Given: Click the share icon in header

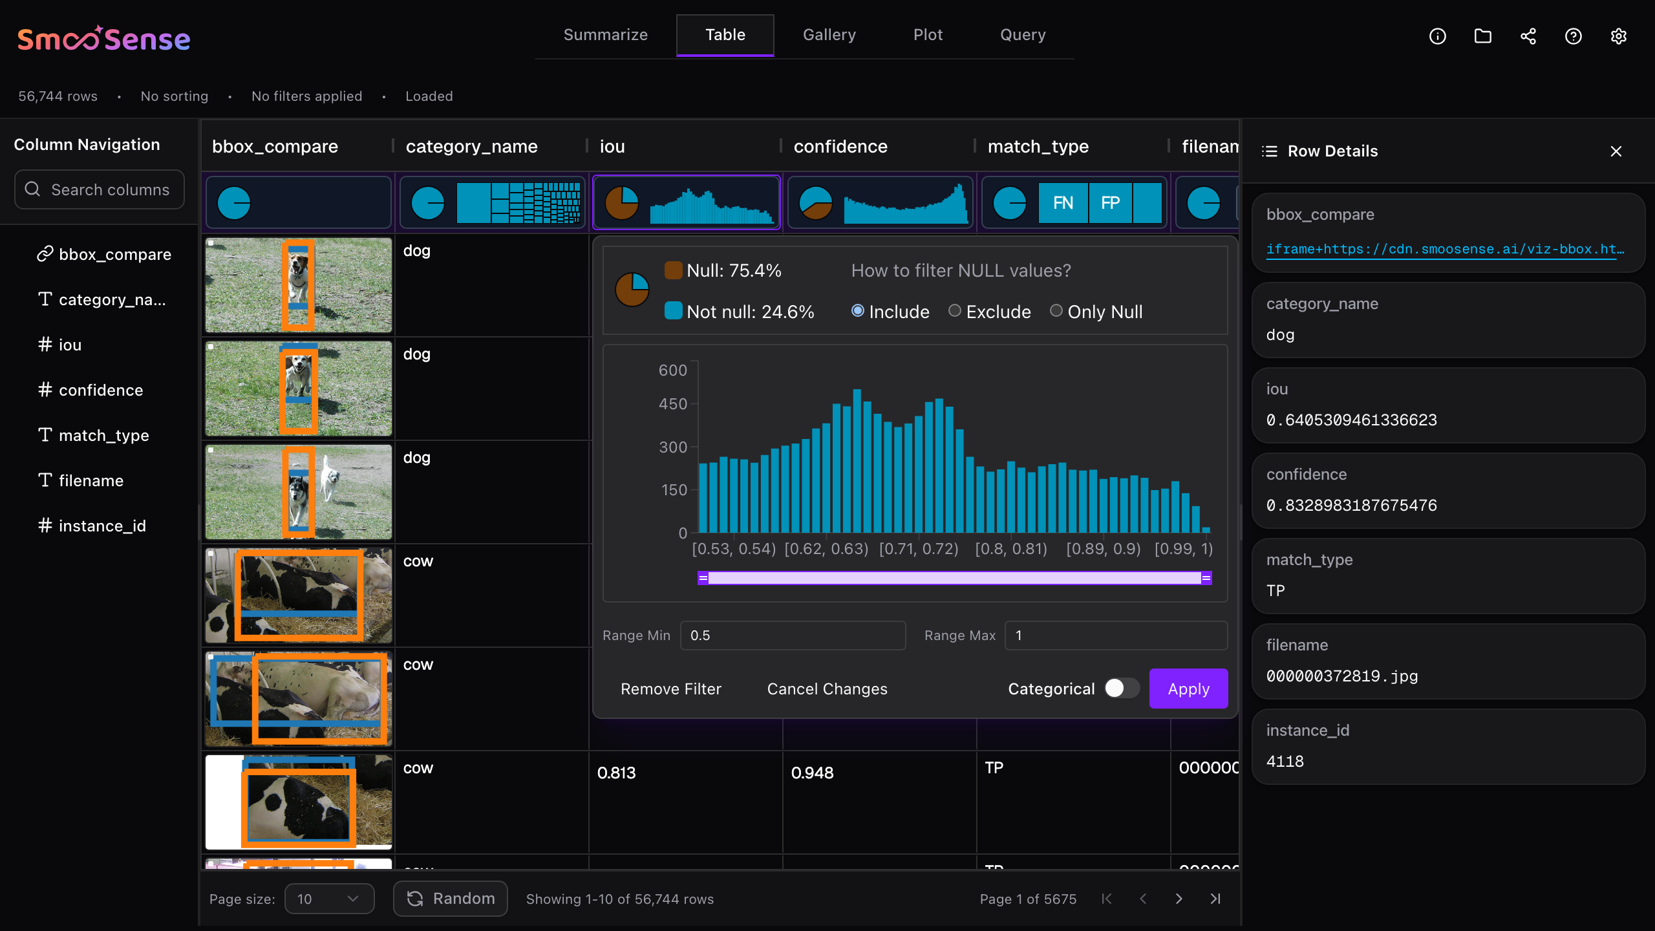Looking at the screenshot, I should point(1528,36).
